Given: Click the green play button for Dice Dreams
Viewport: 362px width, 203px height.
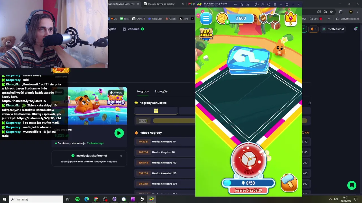Looking at the screenshot, I should [x=119, y=133].
